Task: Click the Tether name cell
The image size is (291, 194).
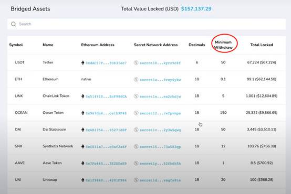Action: [x=48, y=62]
